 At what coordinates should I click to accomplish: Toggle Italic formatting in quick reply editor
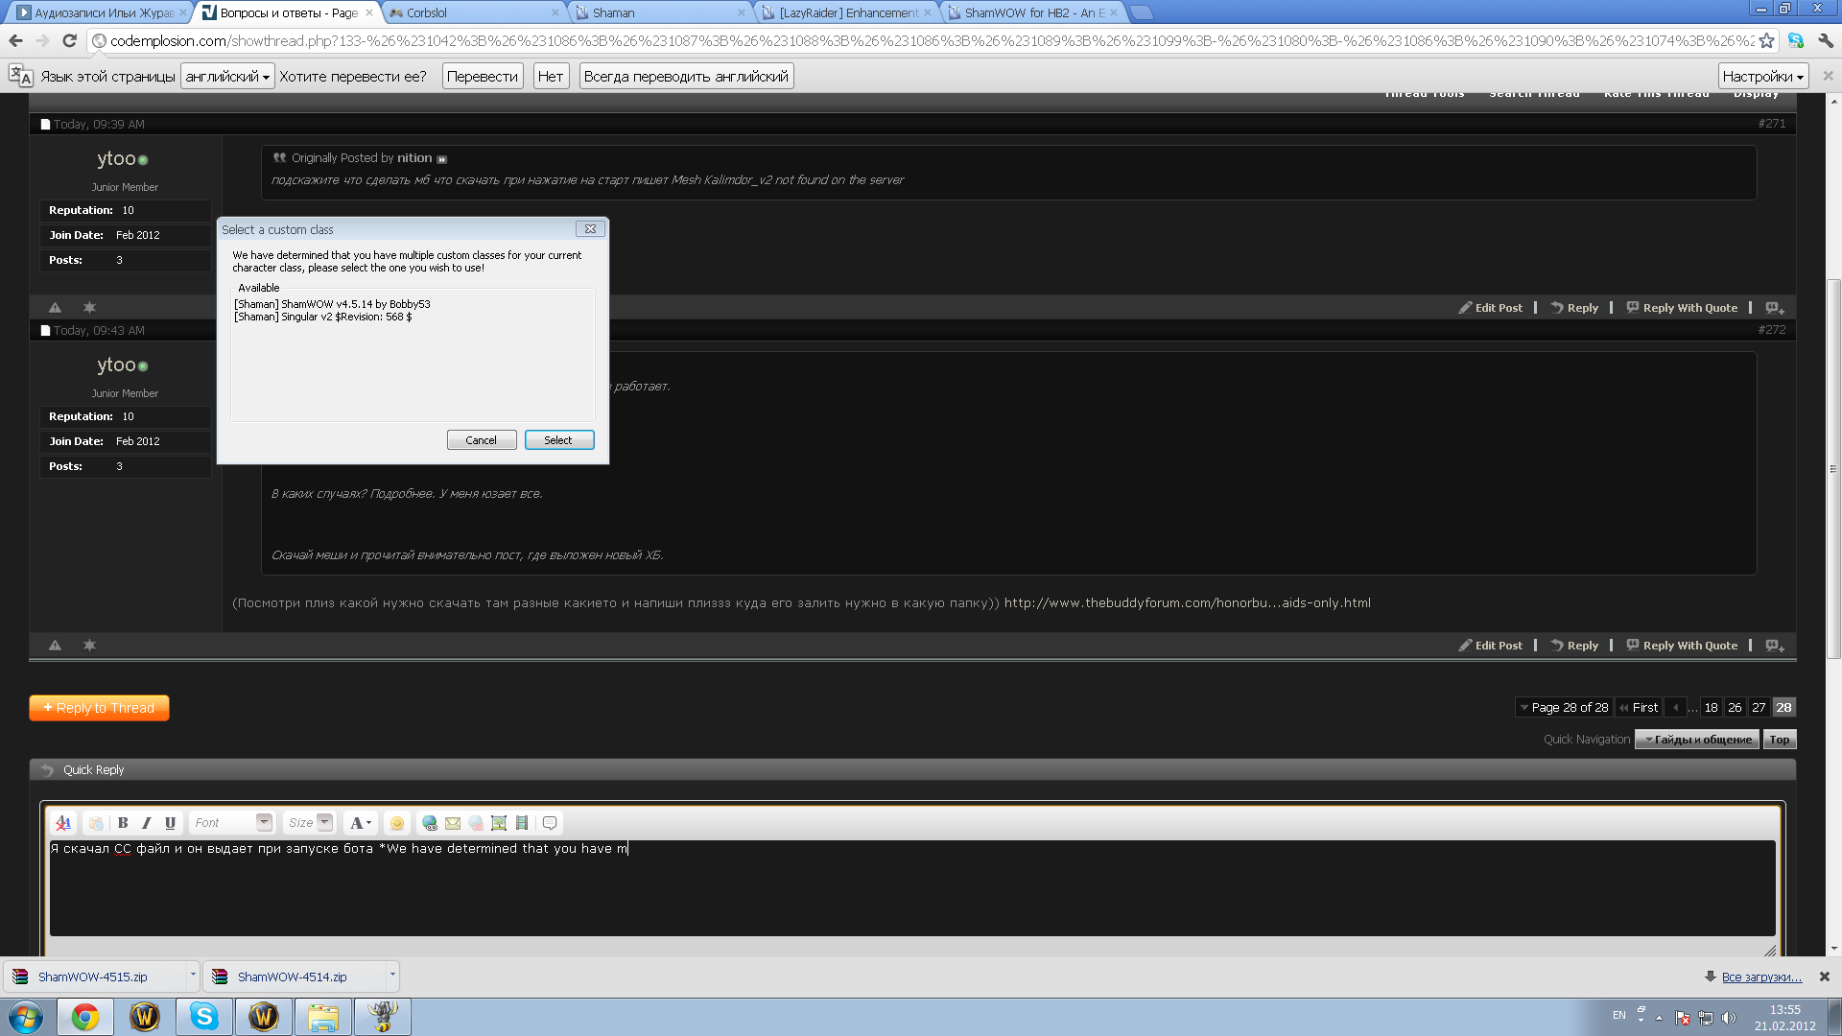(147, 823)
